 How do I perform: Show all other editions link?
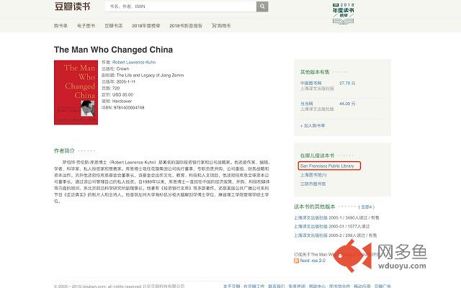[367, 207]
